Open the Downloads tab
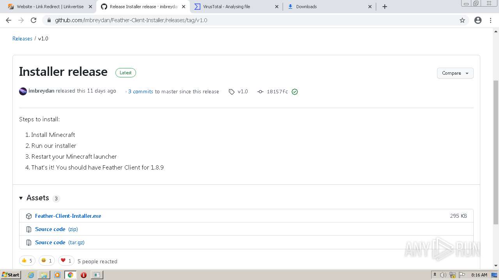 pyautogui.click(x=330, y=7)
